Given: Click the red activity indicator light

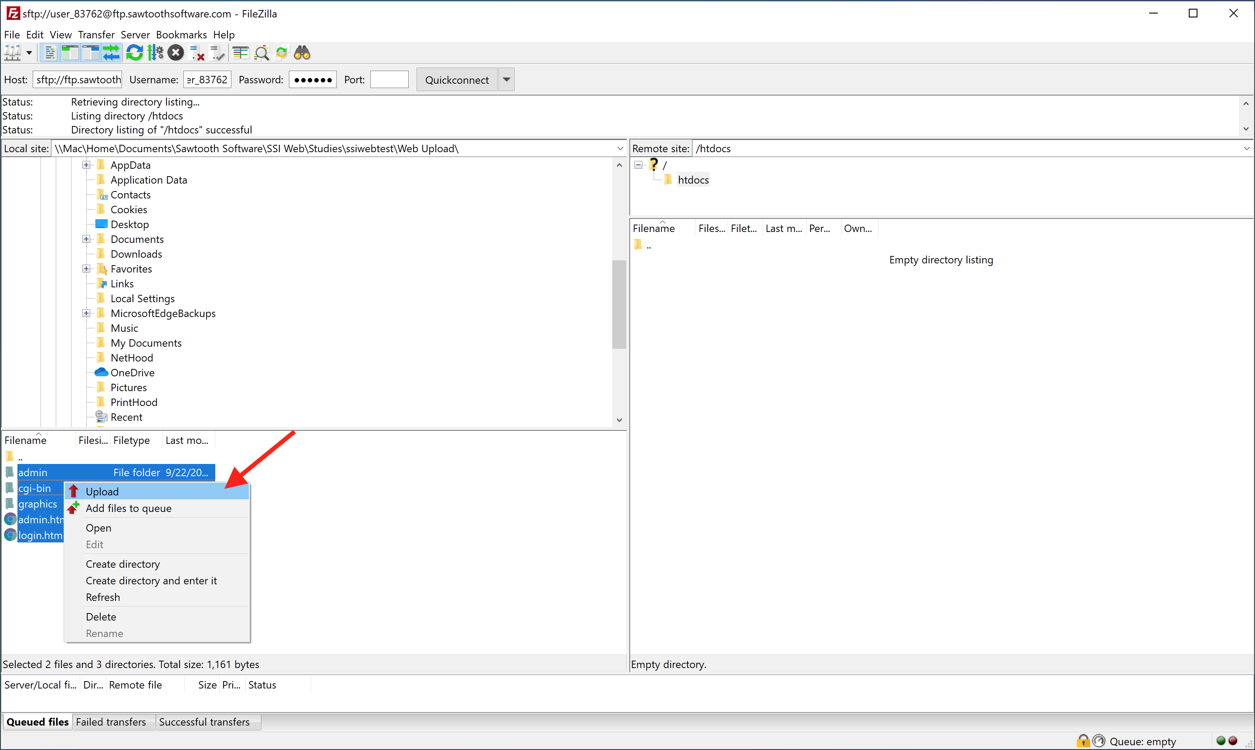Looking at the screenshot, I should click(x=1233, y=741).
